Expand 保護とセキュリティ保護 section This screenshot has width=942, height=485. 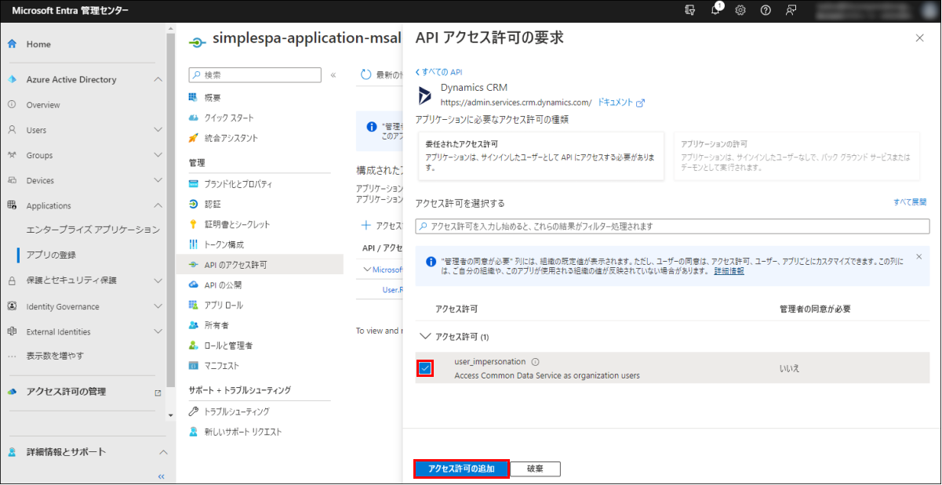(158, 280)
